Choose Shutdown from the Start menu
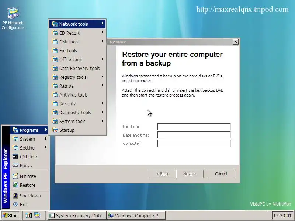Image resolution: width=295 pixels, height=221 pixels. click(29, 196)
